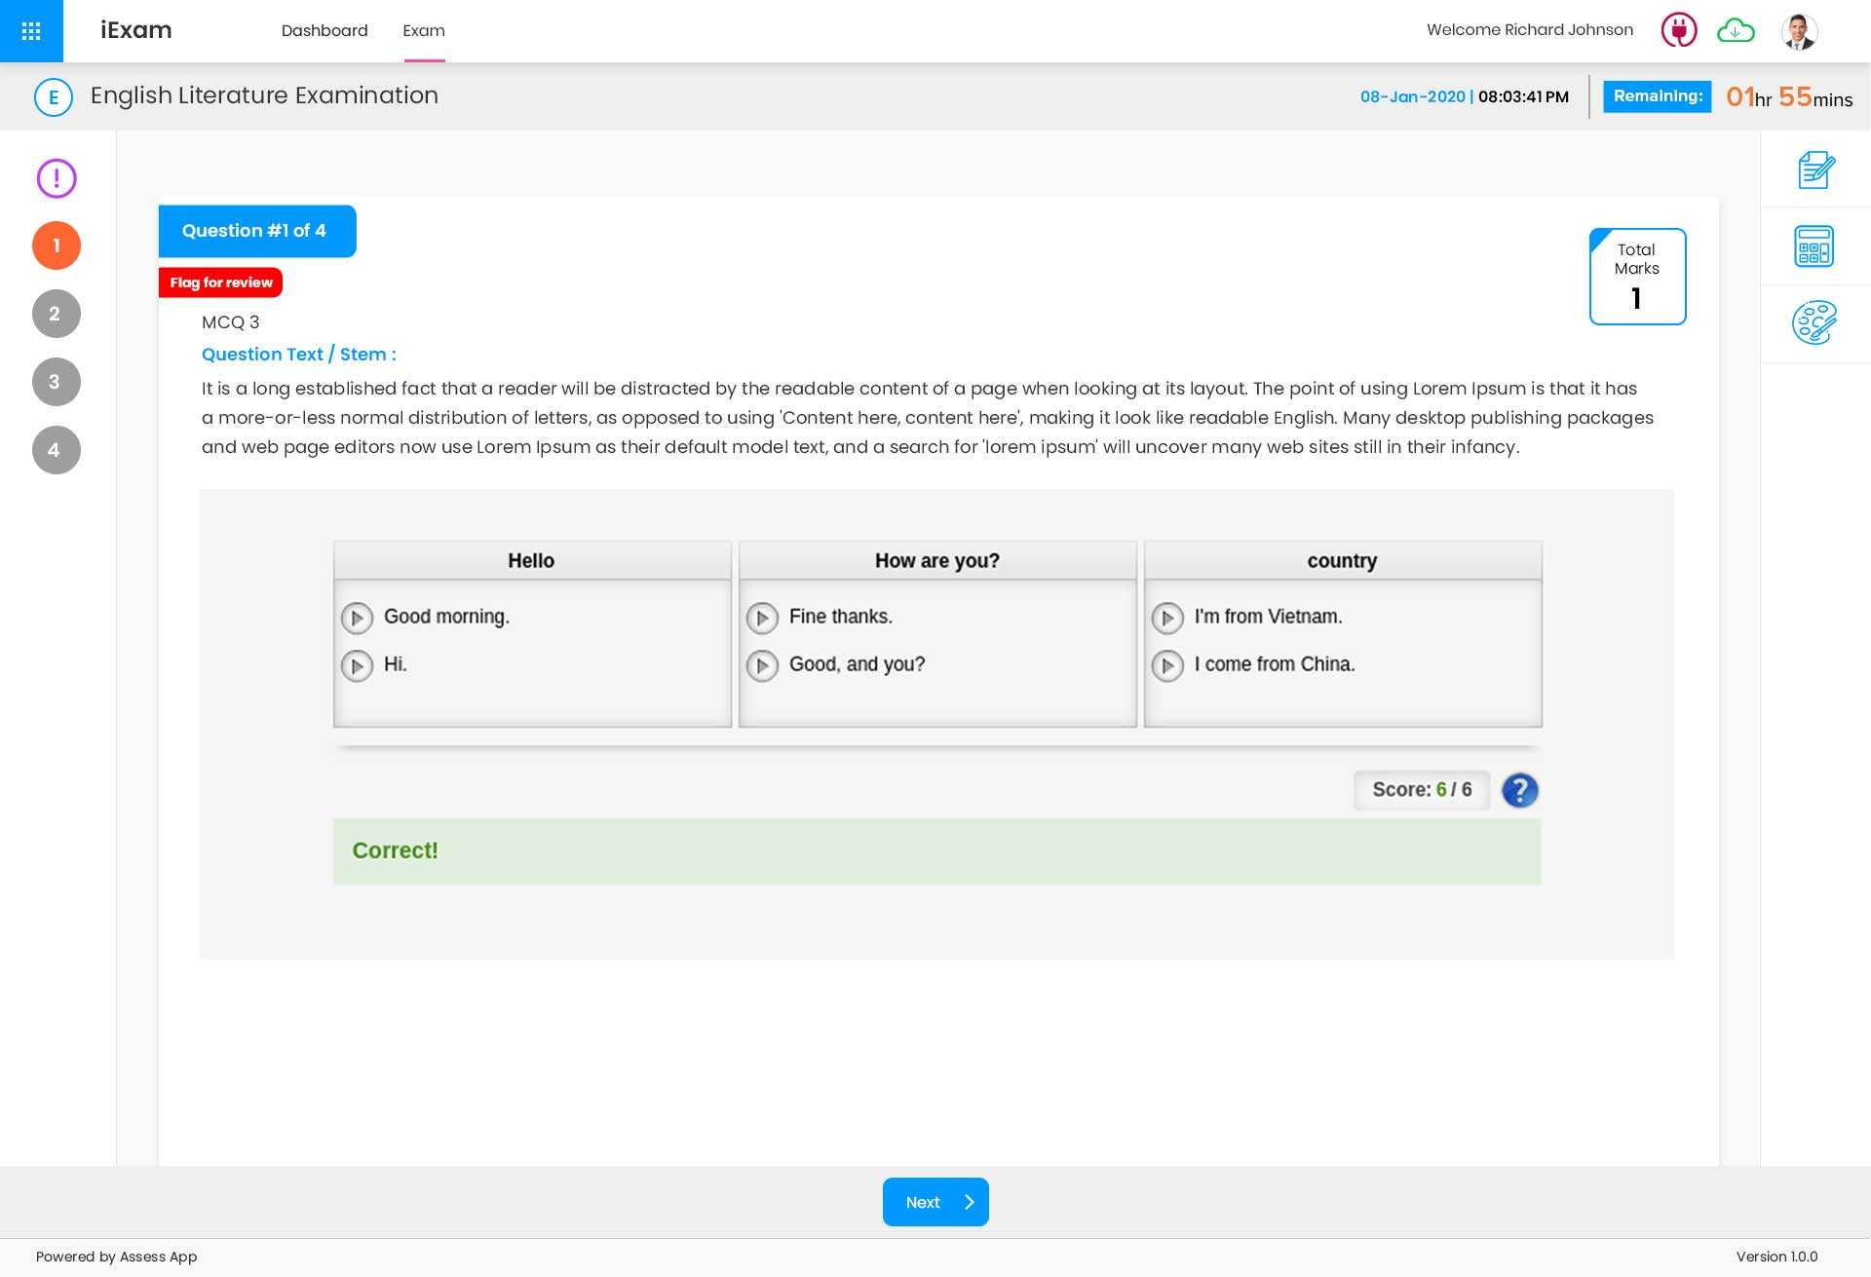1871x1277 pixels.
Task: Flag this question for review
Action: (221, 282)
